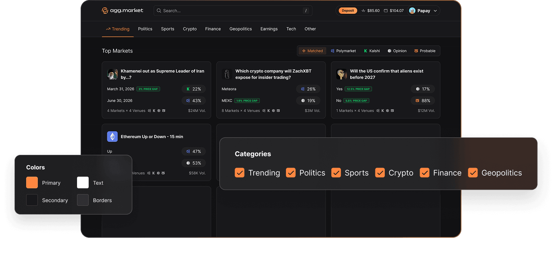Click the 88% price for No
This screenshot has height=269, width=557.
[x=423, y=101]
